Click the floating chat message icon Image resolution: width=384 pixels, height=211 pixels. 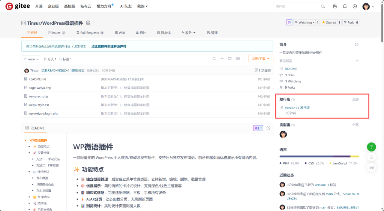click(x=371, y=168)
